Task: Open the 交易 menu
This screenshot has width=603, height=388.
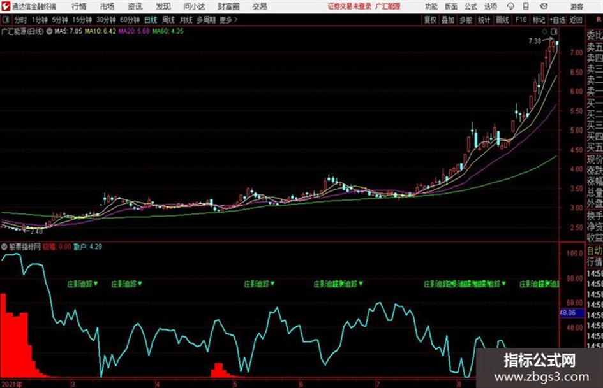Action: 260,6
